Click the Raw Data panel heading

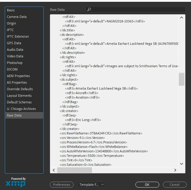[57, 10]
